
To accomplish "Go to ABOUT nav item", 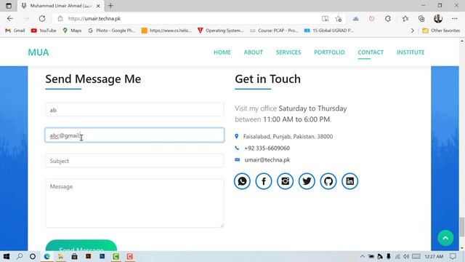I will click(x=254, y=52).
